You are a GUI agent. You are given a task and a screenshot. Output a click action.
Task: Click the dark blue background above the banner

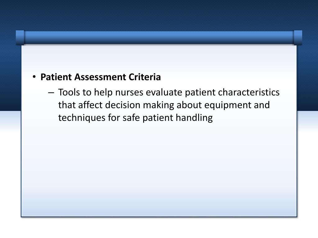(x=159, y=14)
